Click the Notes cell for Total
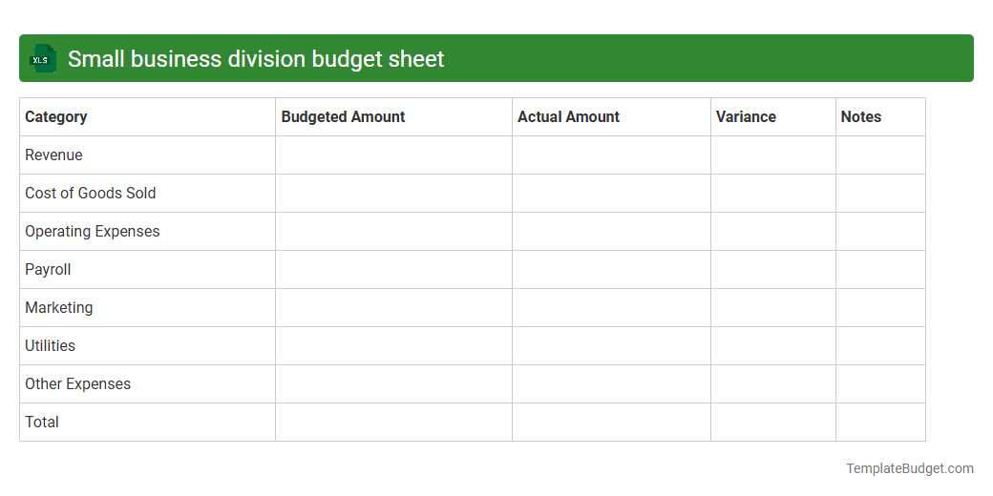 click(x=881, y=422)
